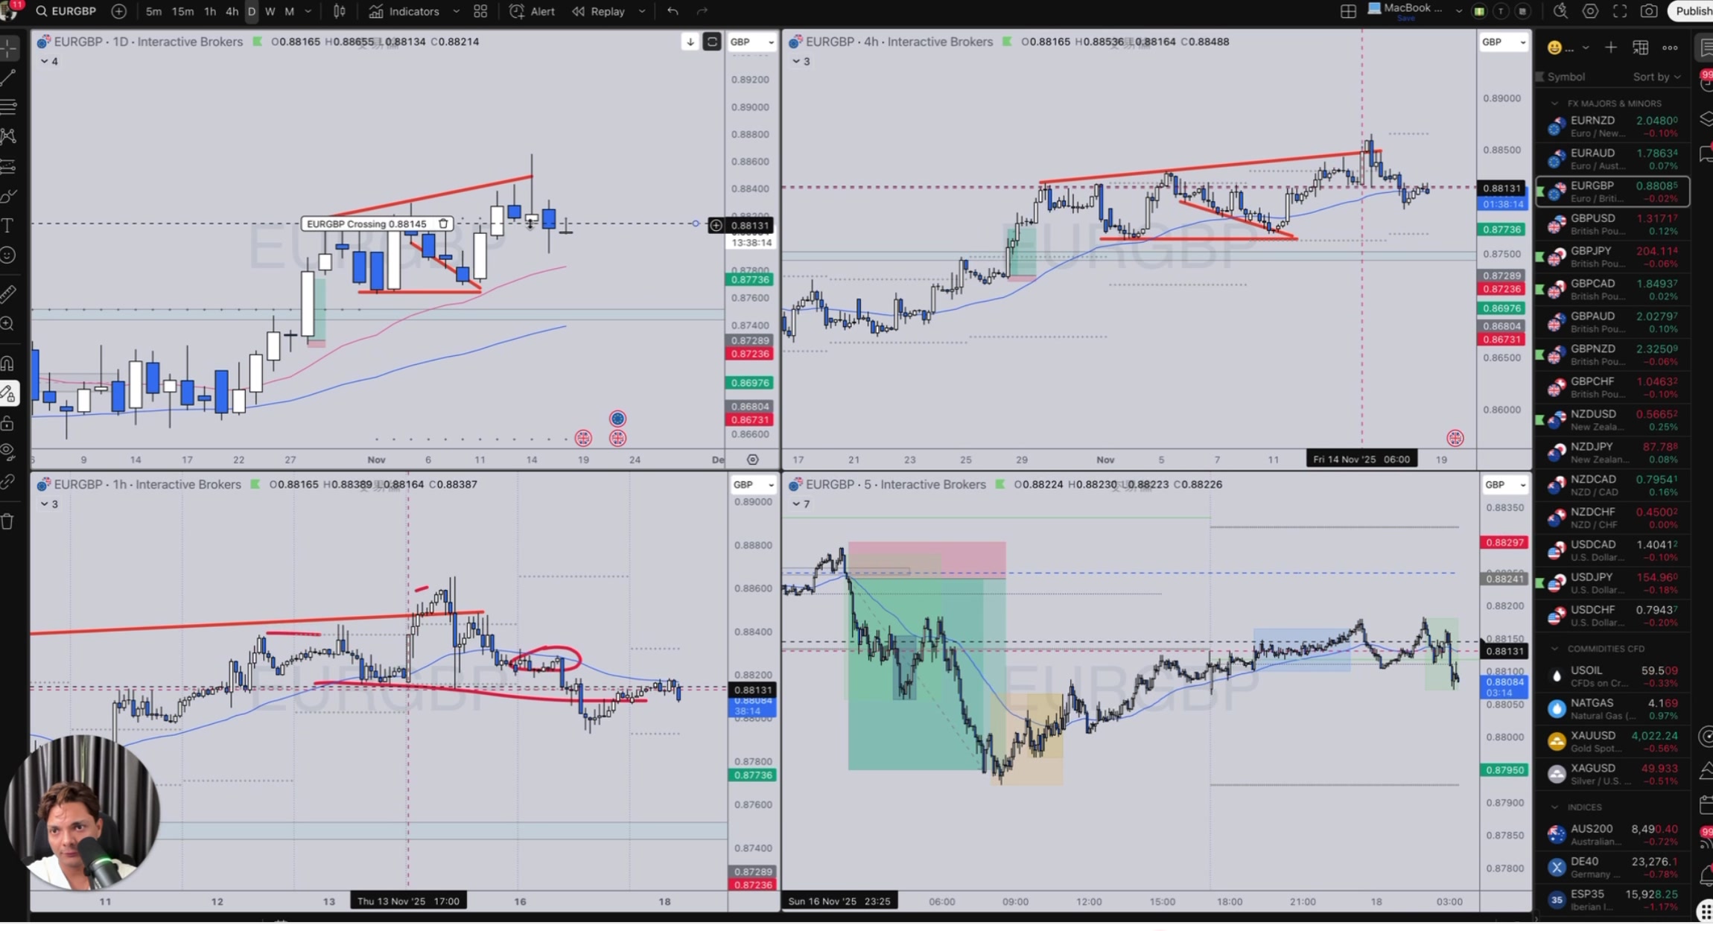Open chart settings with the hexagon icon
The height and width of the screenshot is (931, 1713).
[x=1590, y=11]
